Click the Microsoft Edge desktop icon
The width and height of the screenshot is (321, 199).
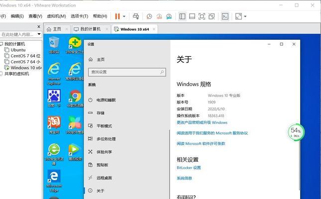[54, 181]
